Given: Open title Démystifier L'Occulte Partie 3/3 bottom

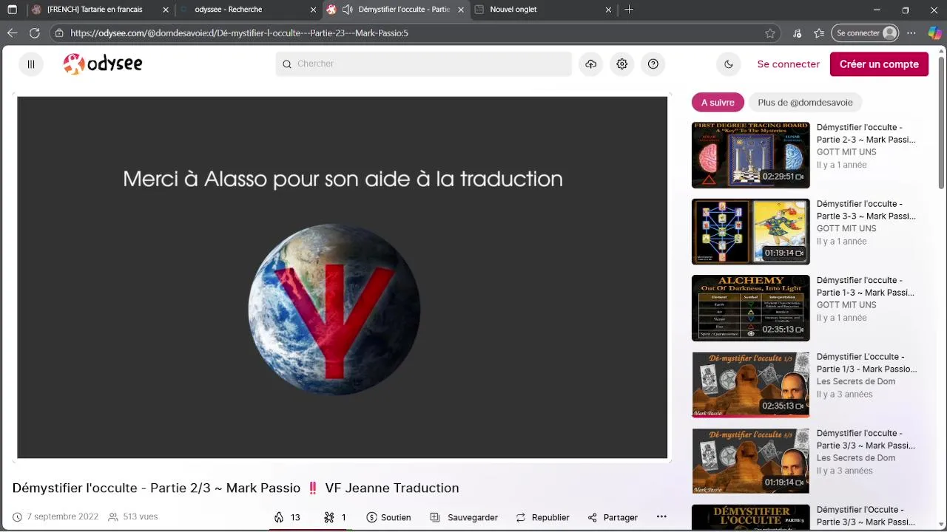Looking at the screenshot, I should pos(866,516).
